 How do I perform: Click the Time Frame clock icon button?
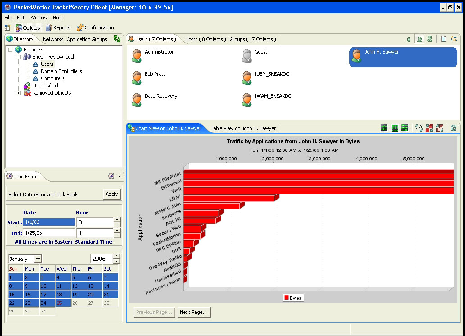click(111, 176)
